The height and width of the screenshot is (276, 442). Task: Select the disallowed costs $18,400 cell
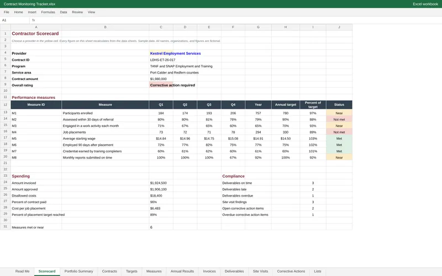[161, 195]
